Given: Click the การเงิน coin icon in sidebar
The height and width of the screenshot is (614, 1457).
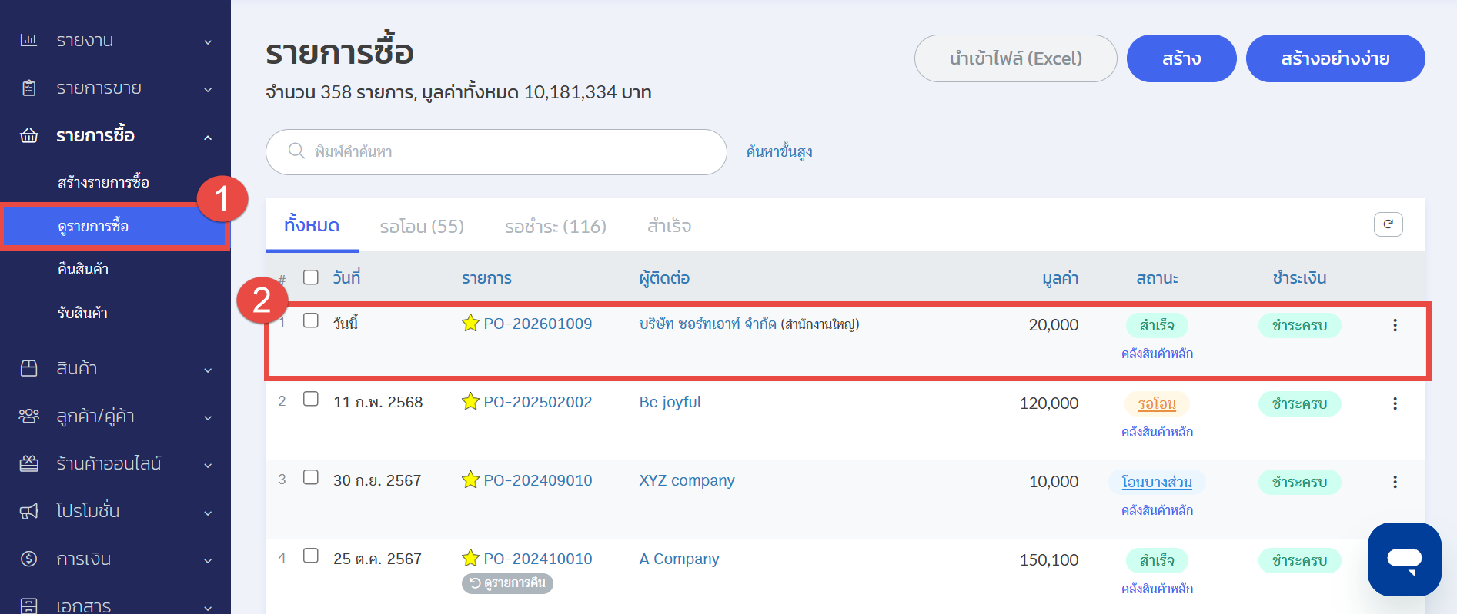Looking at the screenshot, I should [x=28, y=559].
